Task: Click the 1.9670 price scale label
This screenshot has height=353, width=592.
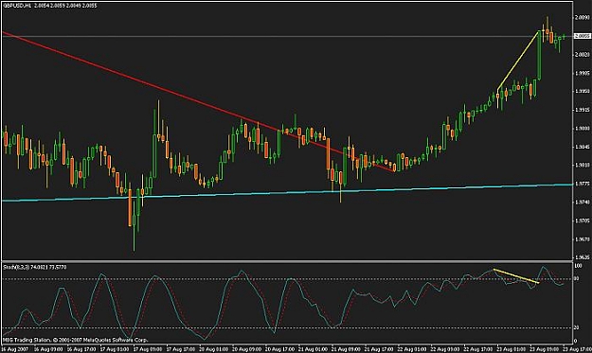Action: pyautogui.click(x=583, y=239)
